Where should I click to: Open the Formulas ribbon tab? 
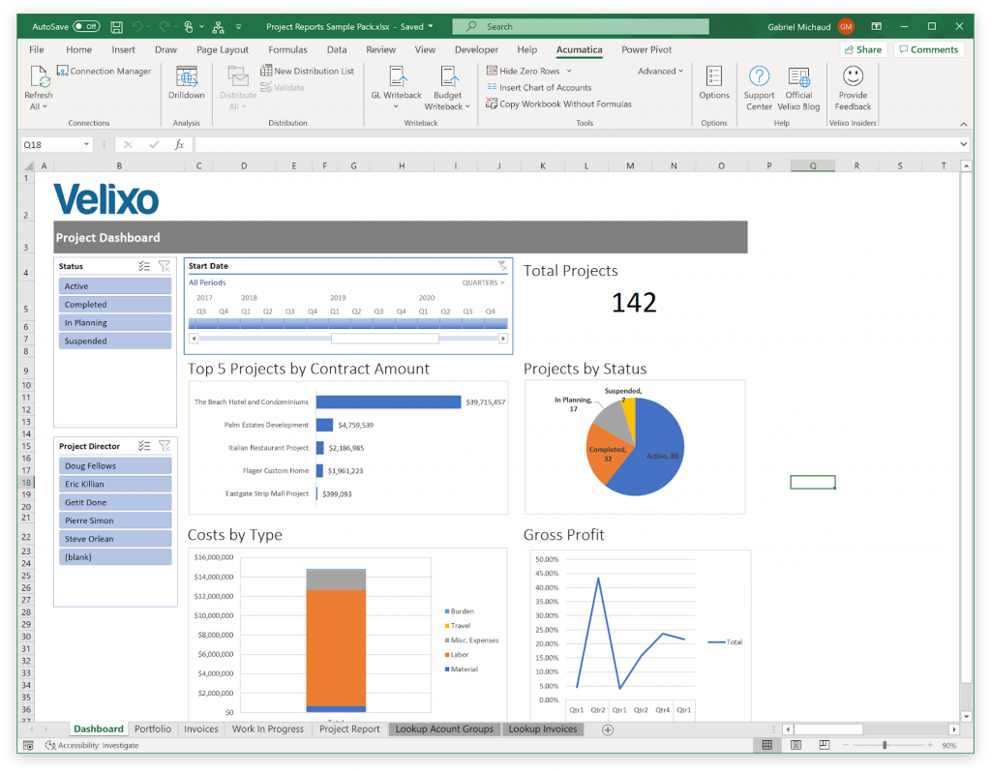[x=287, y=49]
